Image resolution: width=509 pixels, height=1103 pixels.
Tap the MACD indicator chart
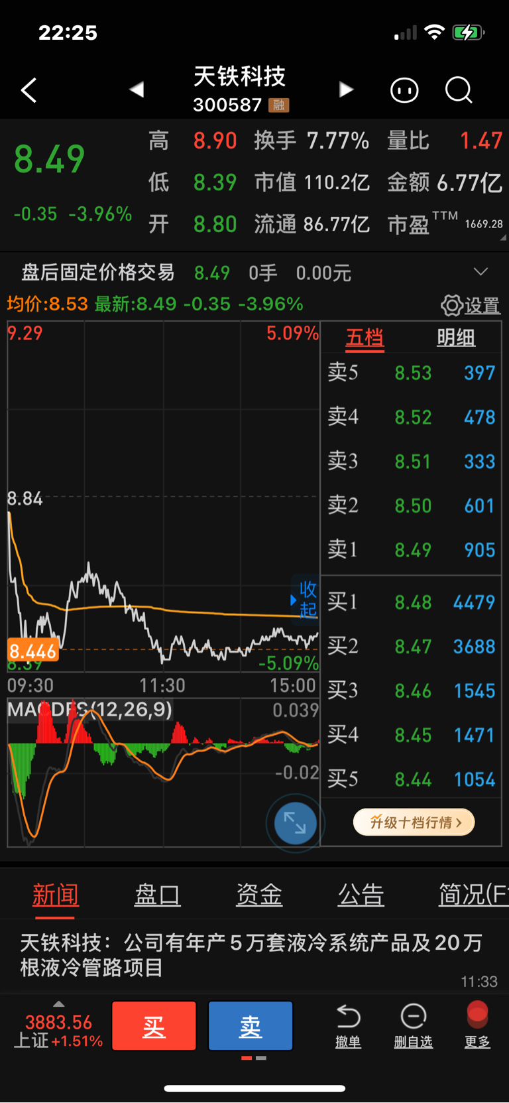(163, 773)
